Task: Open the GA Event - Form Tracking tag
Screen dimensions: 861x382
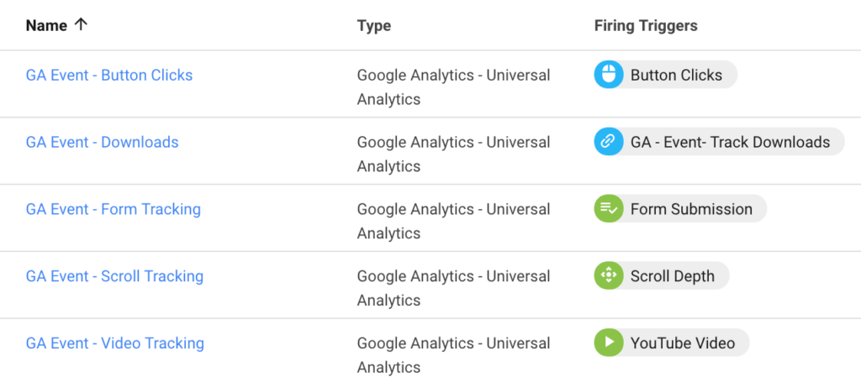Action: tap(114, 209)
